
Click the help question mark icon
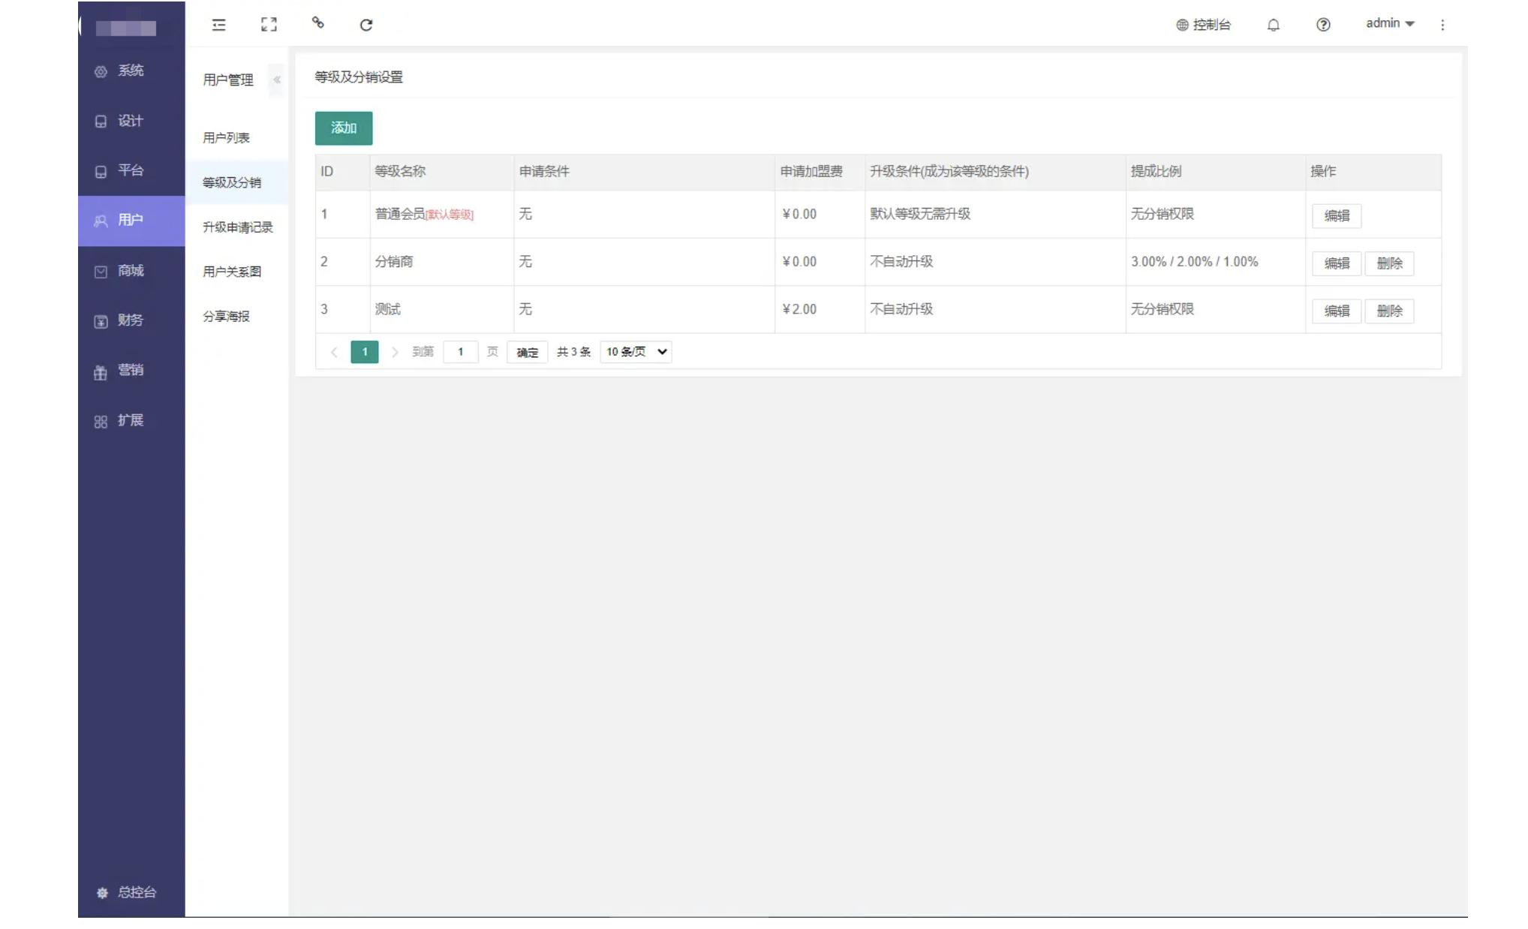coord(1323,25)
